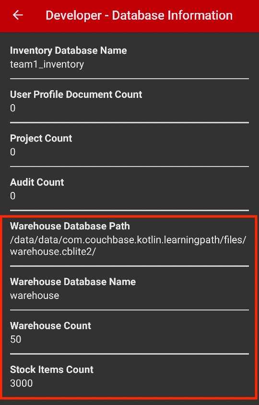Tap the Project Count label
This screenshot has width=259, height=405.
tap(41, 139)
